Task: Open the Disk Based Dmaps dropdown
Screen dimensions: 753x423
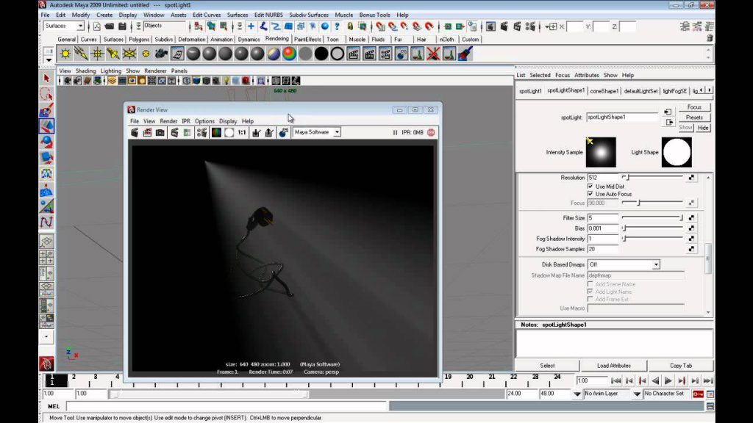Action: tap(655, 264)
